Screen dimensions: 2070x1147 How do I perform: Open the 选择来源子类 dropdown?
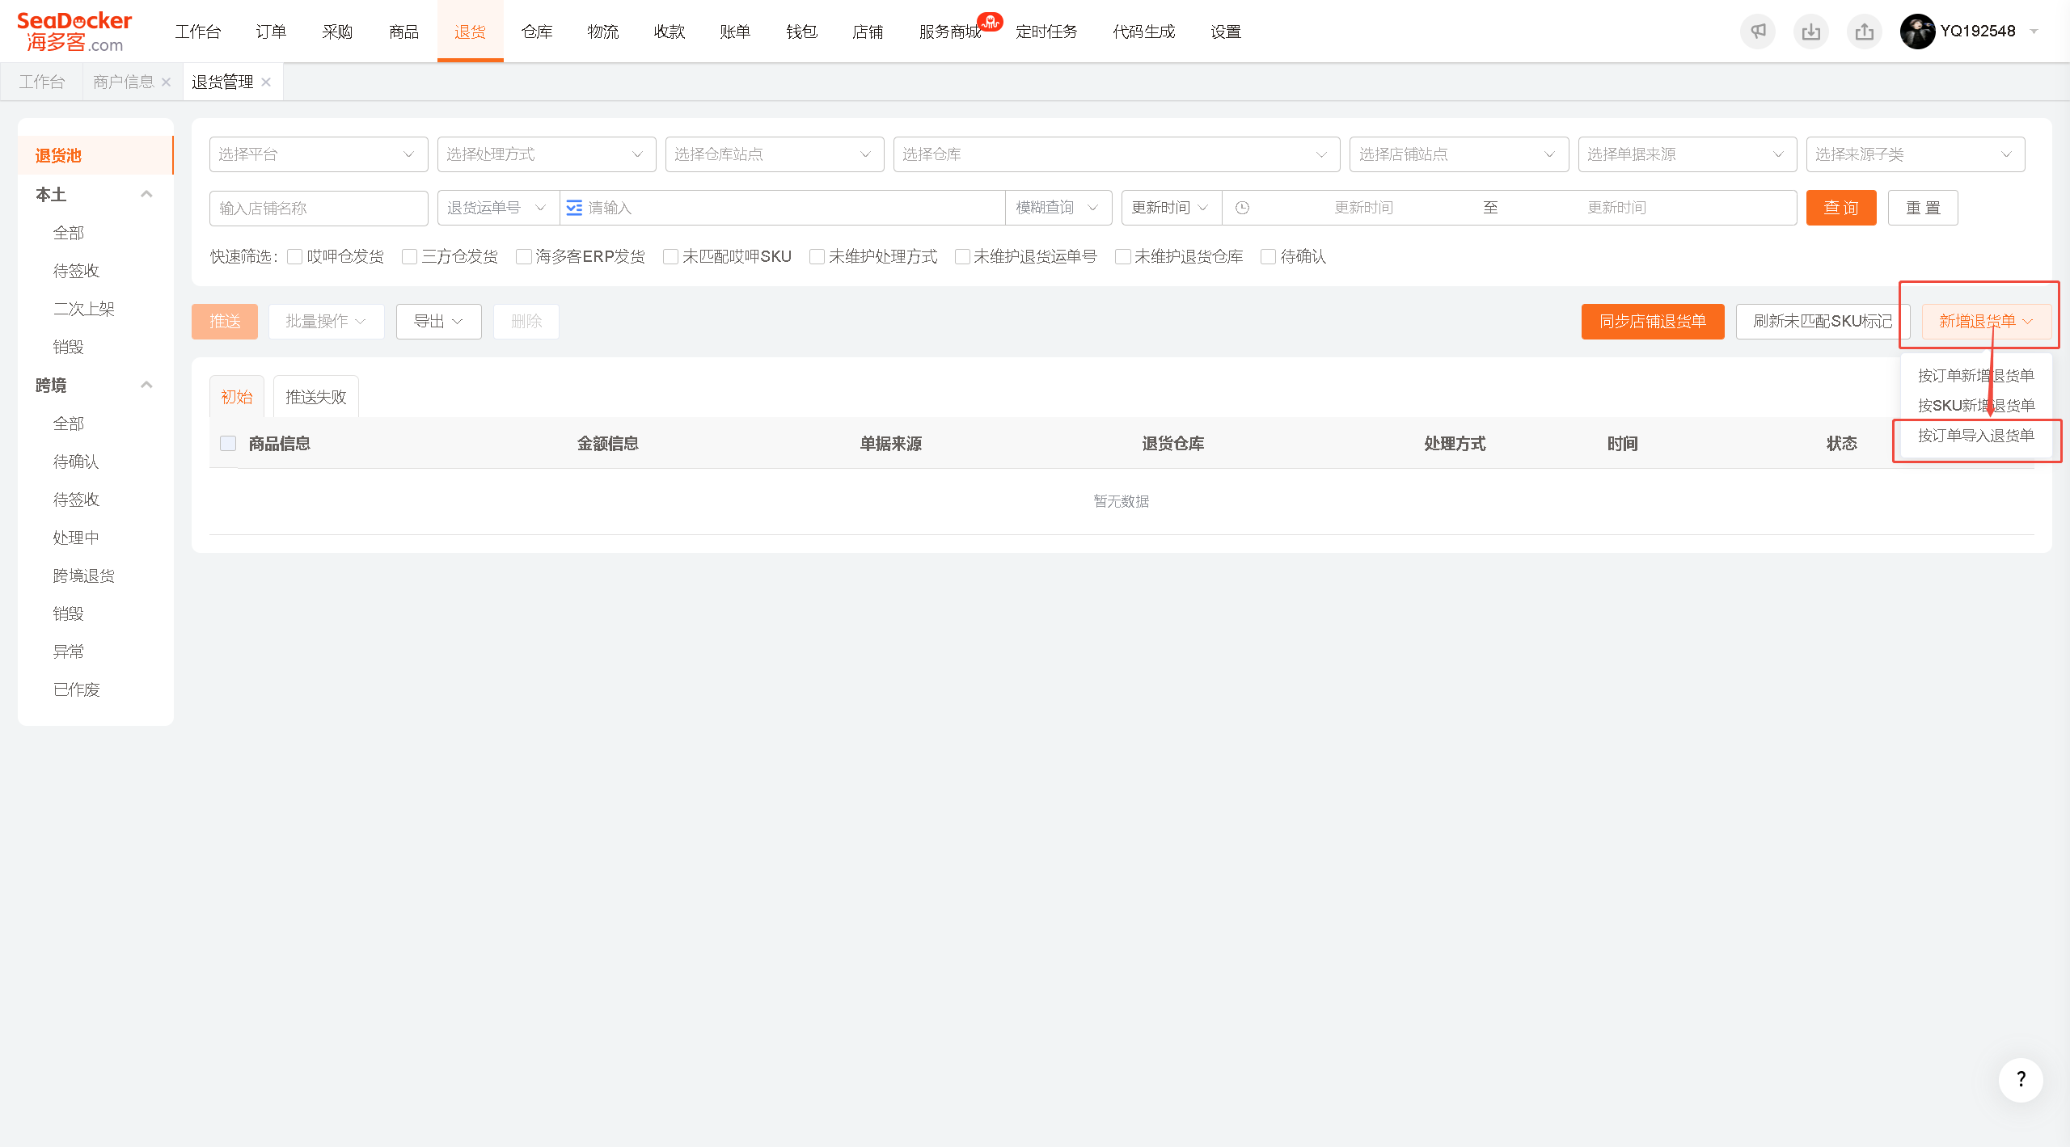click(x=1916, y=154)
